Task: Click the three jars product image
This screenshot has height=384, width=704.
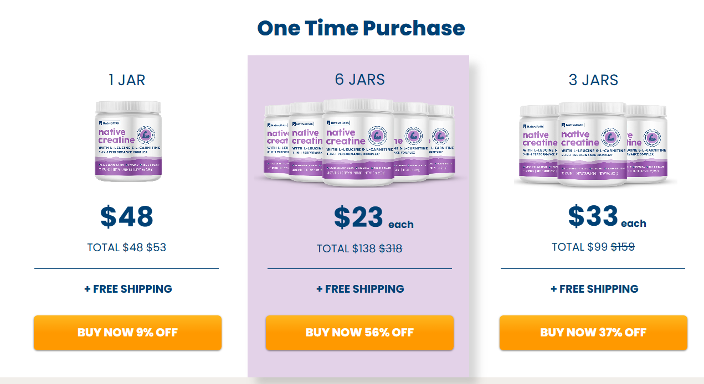Action: click(x=593, y=144)
